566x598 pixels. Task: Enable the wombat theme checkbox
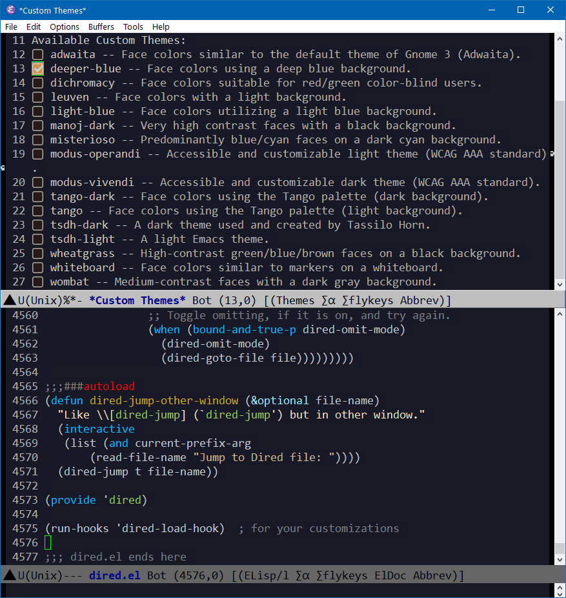(37, 282)
